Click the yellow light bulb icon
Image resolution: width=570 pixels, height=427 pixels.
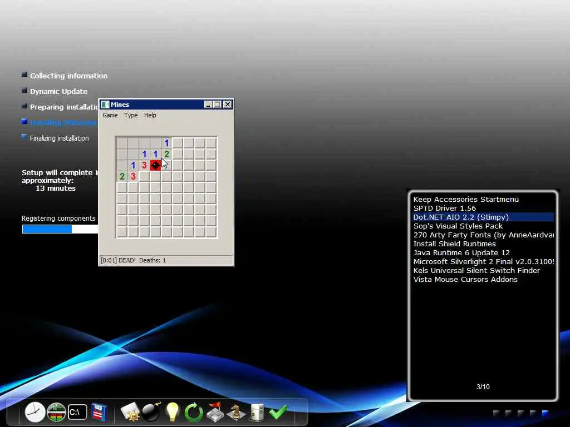click(173, 412)
